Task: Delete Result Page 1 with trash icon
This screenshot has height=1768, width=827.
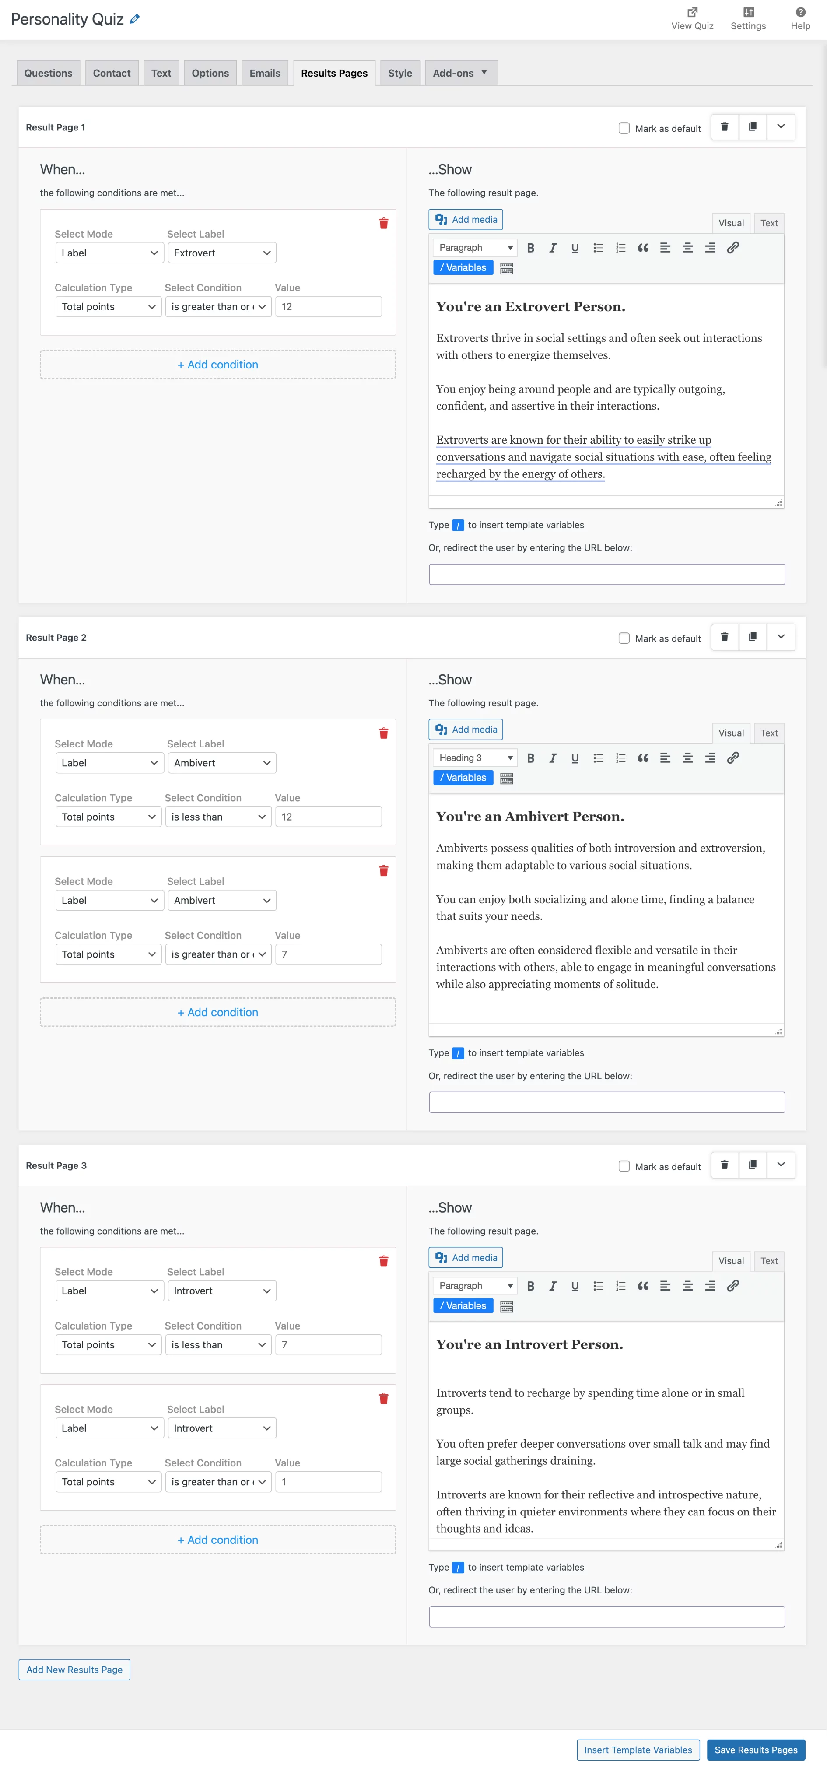Action: (724, 127)
